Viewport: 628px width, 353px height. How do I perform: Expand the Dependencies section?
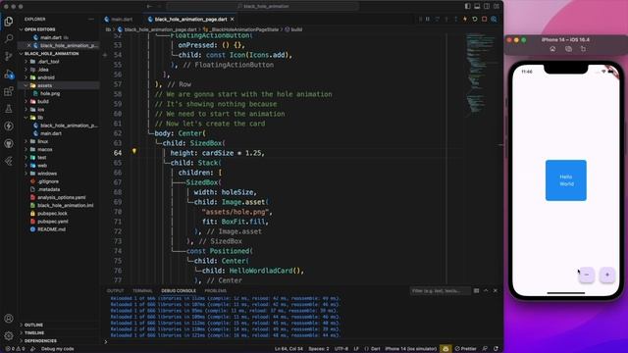40,341
